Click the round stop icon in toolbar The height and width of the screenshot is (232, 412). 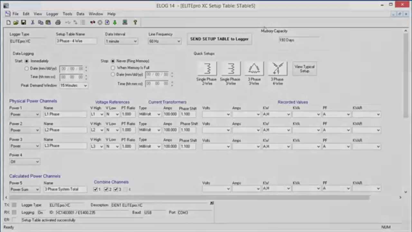[x=100, y=23]
